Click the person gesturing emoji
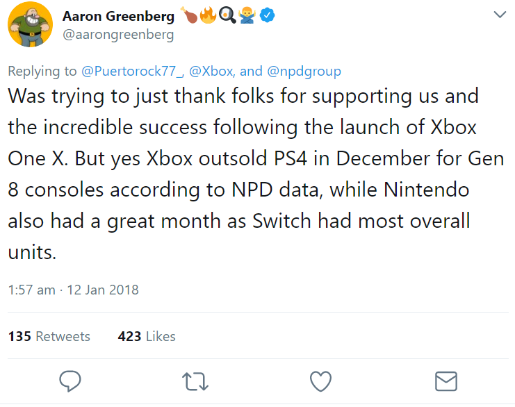515x407 pixels. point(247,15)
